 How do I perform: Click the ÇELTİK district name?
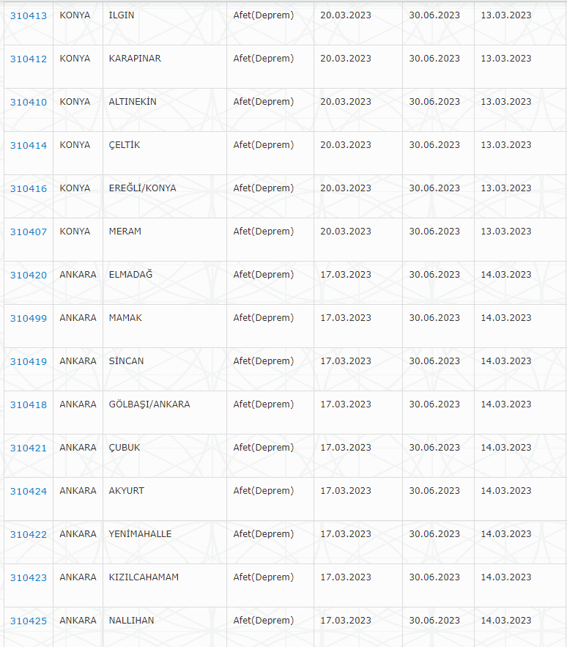point(125,144)
